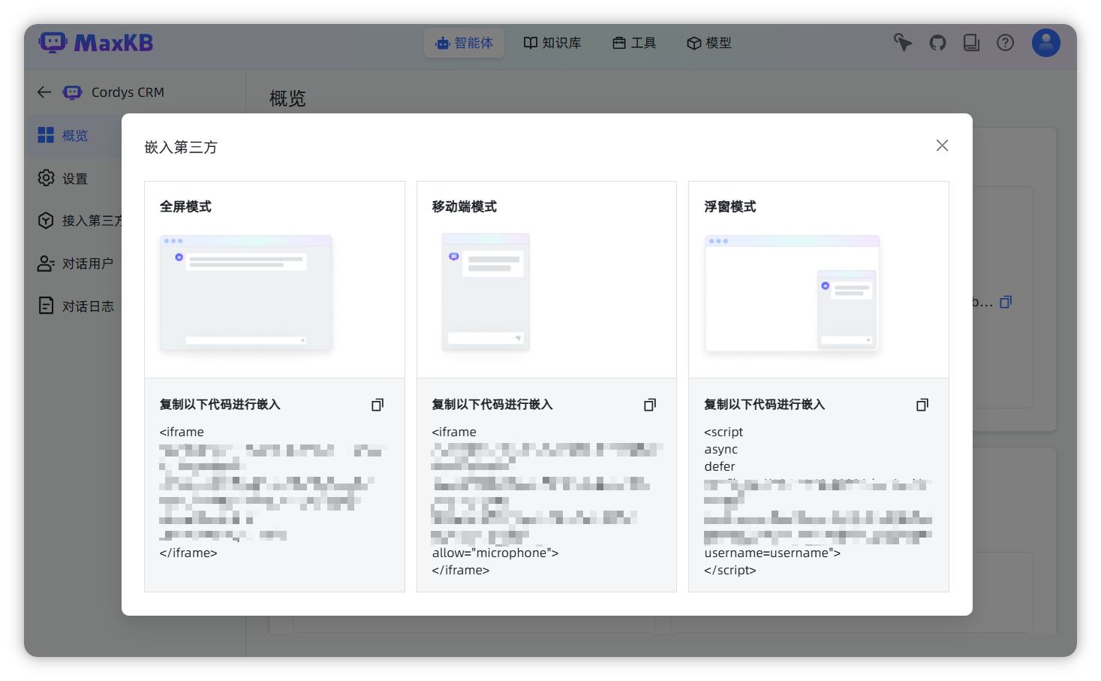This screenshot has width=1101, height=681.
Task: Copy the 全屏模式 iframe embed code
Action: (x=378, y=405)
